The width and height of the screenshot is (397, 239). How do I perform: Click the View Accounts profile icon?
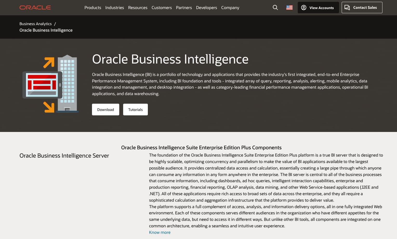pos(303,8)
